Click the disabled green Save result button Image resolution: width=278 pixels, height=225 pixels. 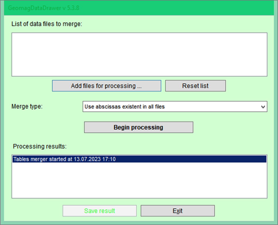[99, 210]
